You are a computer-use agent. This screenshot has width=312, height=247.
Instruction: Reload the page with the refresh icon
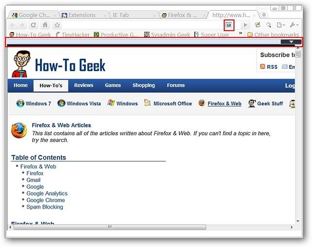[x=33, y=25]
